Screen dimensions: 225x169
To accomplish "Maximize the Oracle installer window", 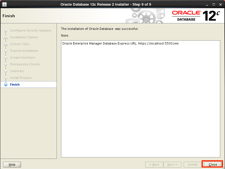I will (x=214, y=5).
